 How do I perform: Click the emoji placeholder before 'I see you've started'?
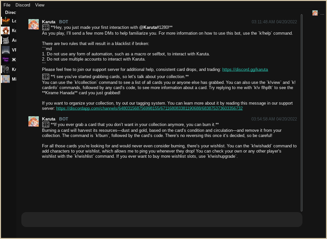[x=46, y=76]
